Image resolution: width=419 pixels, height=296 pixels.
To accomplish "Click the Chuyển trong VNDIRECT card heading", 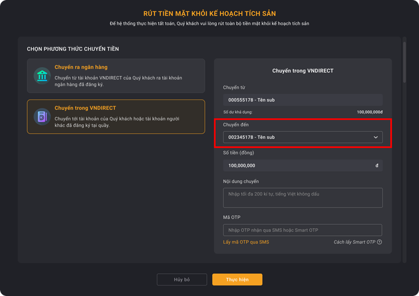I will pyautogui.click(x=85, y=108).
